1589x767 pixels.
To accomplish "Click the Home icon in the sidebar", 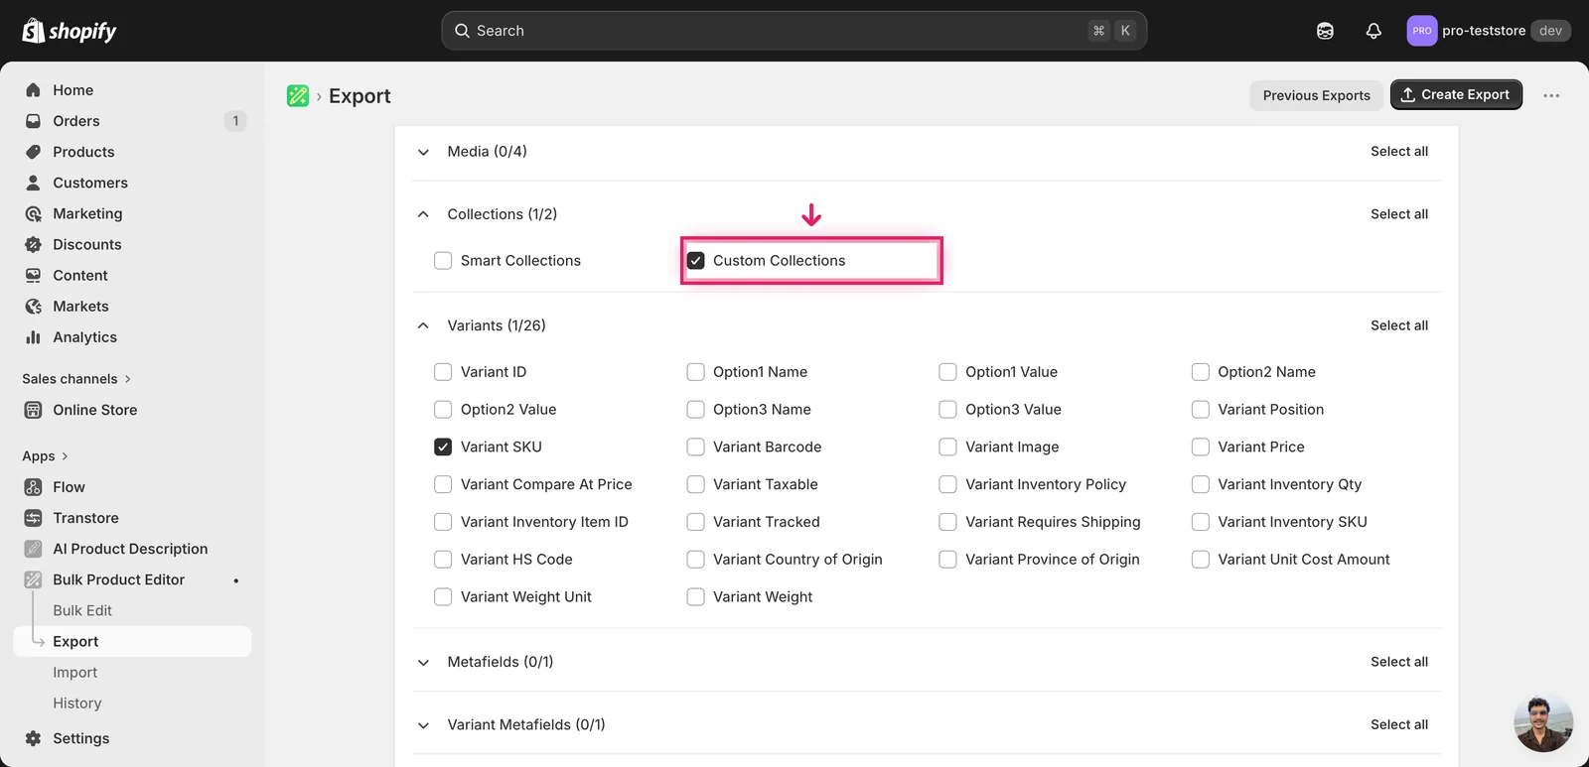I will (33, 90).
